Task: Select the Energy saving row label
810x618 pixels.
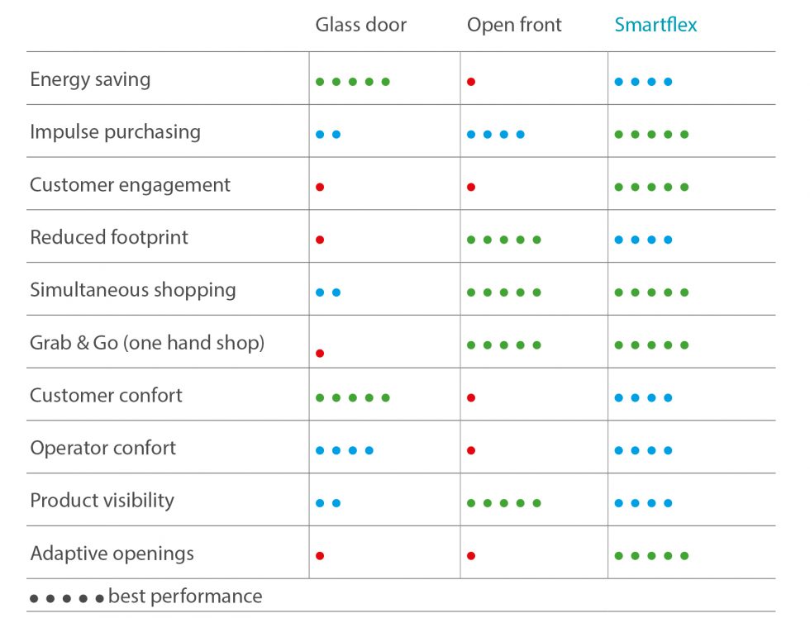Action: [90, 79]
